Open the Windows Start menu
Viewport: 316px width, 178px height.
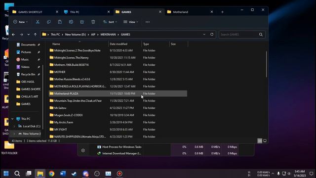(x=6, y=174)
